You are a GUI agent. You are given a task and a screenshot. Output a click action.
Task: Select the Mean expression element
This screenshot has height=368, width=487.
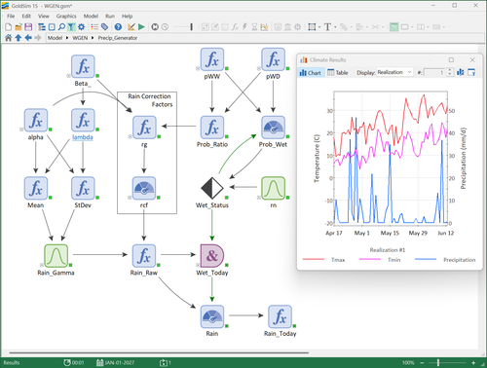point(36,188)
